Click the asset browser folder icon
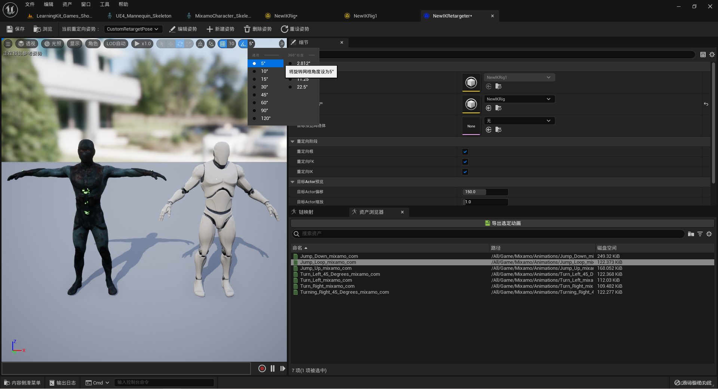This screenshot has width=718, height=389. tap(691, 234)
